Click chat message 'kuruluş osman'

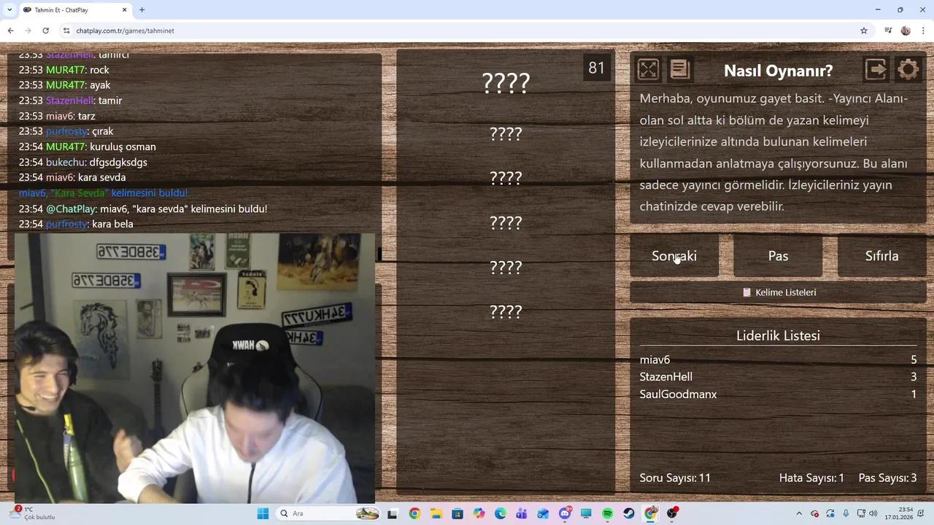123,147
